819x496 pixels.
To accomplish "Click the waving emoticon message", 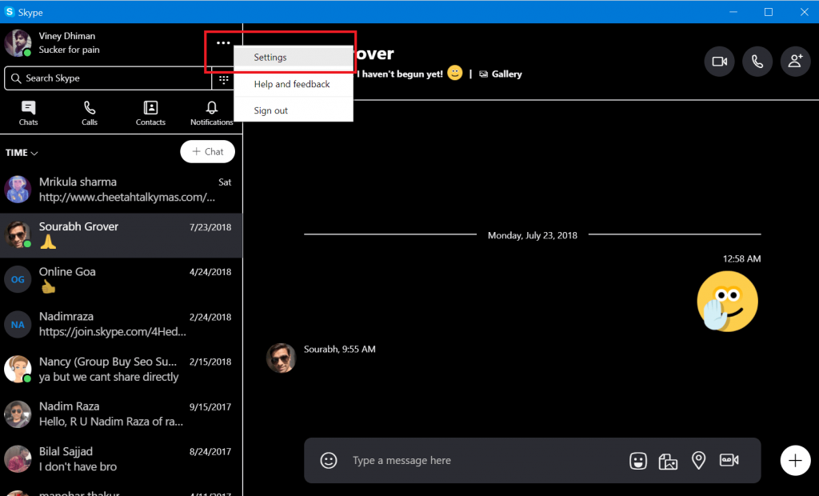I will click(x=726, y=302).
